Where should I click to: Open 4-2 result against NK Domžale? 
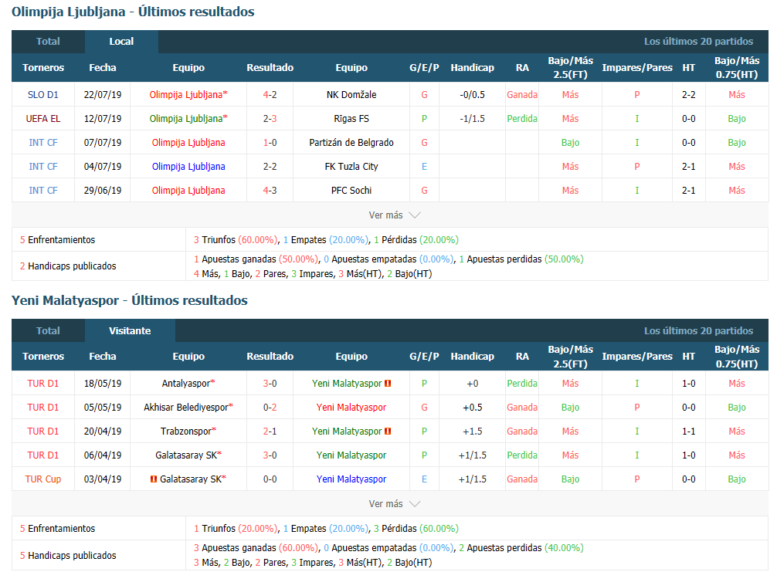click(x=270, y=95)
